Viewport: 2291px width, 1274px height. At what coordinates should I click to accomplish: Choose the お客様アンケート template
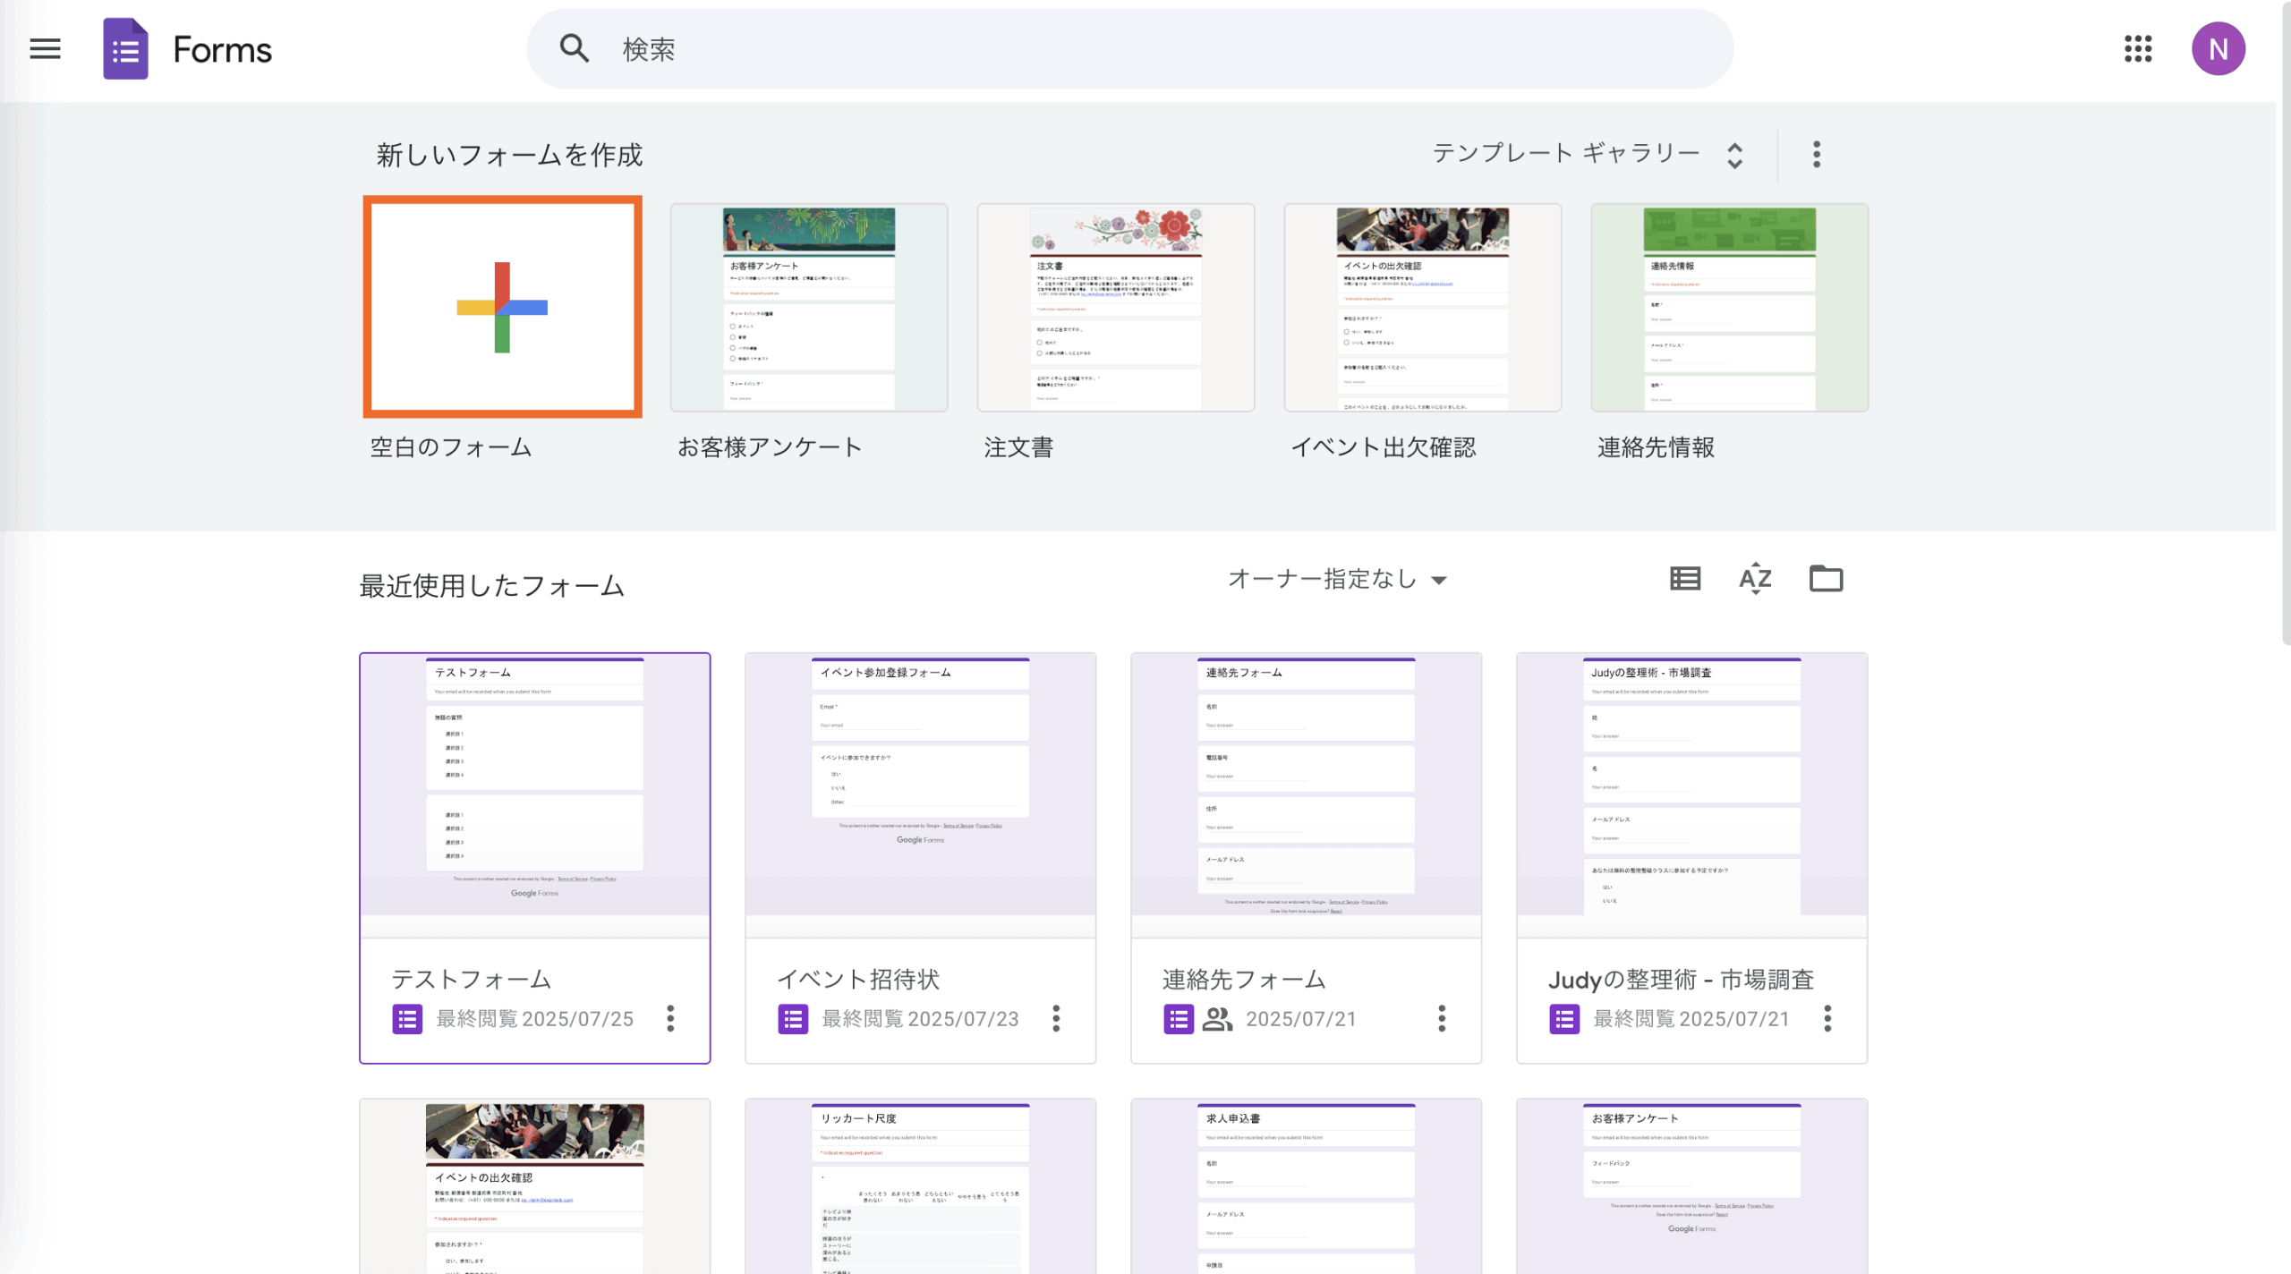tap(809, 307)
